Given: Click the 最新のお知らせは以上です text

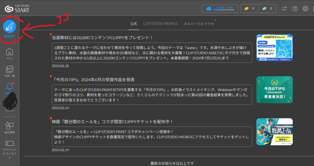Looking at the screenshot, I should coord(172,163).
